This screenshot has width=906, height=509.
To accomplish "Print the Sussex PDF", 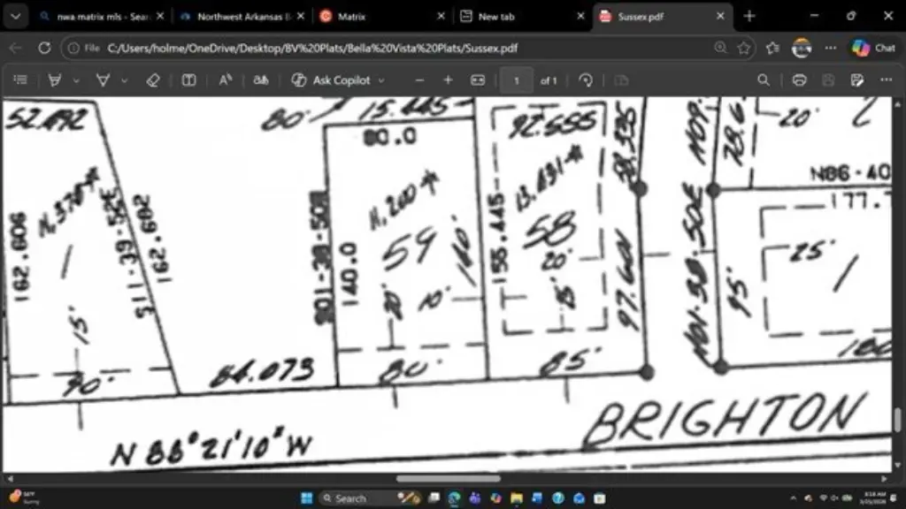I will point(800,80).
